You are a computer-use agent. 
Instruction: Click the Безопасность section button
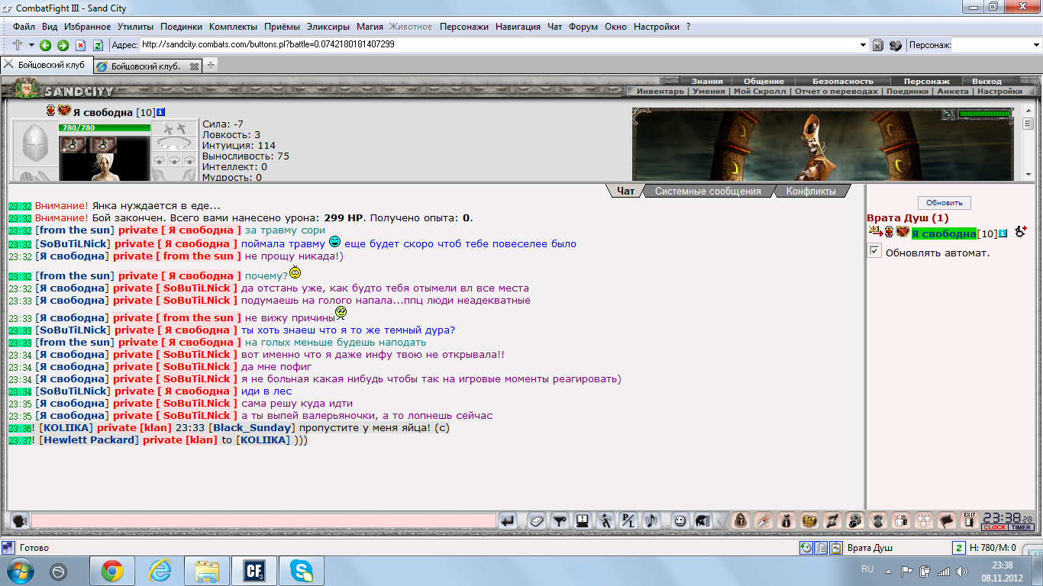coord(842,81)
